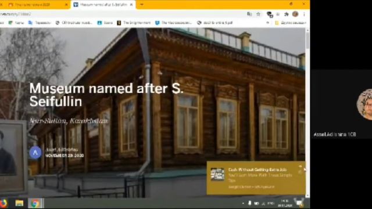
Task: Select the Museum named after S. Seifullin tab
Action: (x=103, y=5)
